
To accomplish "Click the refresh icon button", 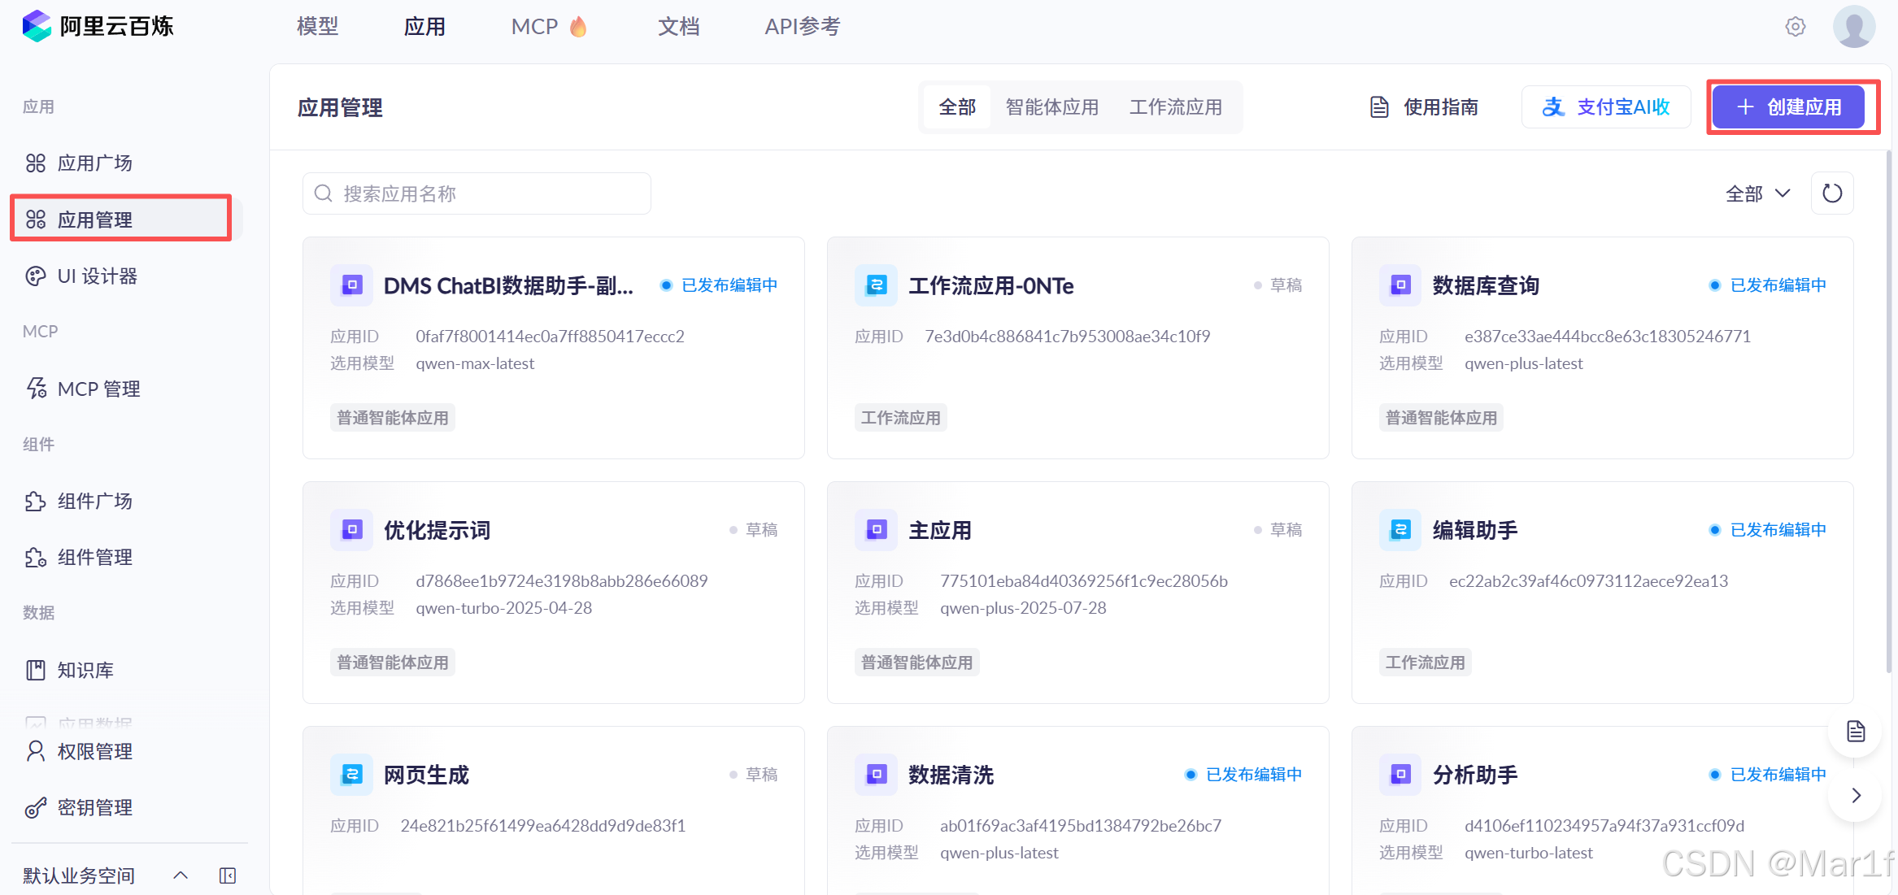I will (1832, 193).
